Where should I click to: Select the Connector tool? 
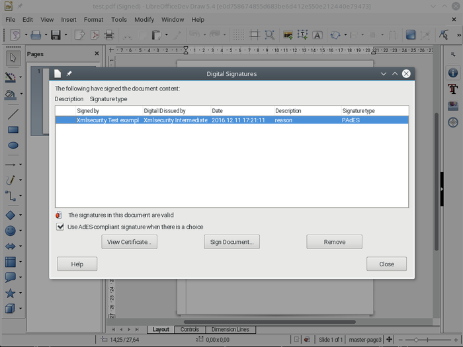[x=11, y=196]
